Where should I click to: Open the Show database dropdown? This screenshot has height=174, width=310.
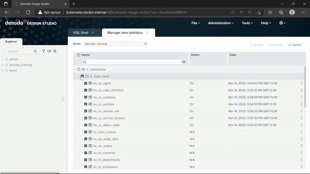[x=115, y=44]
